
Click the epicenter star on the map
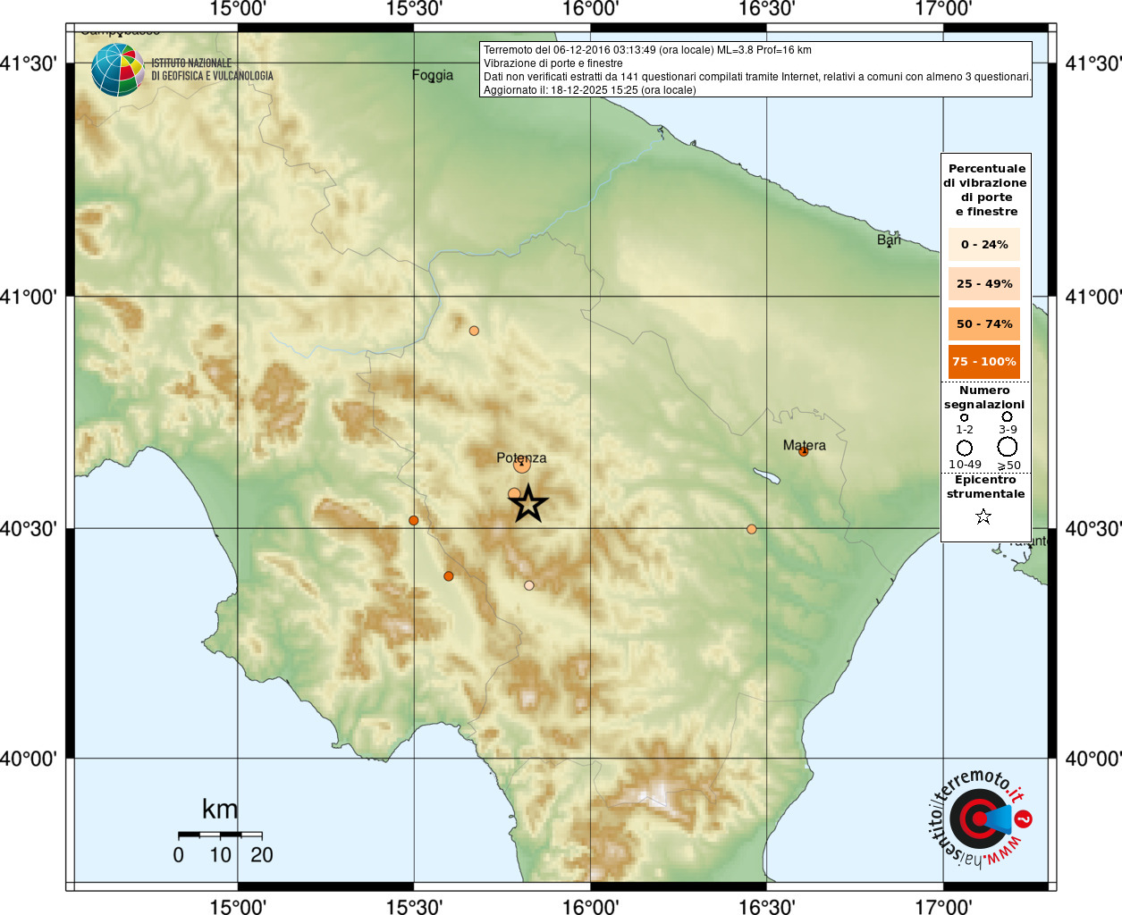[x=528, y=504]
